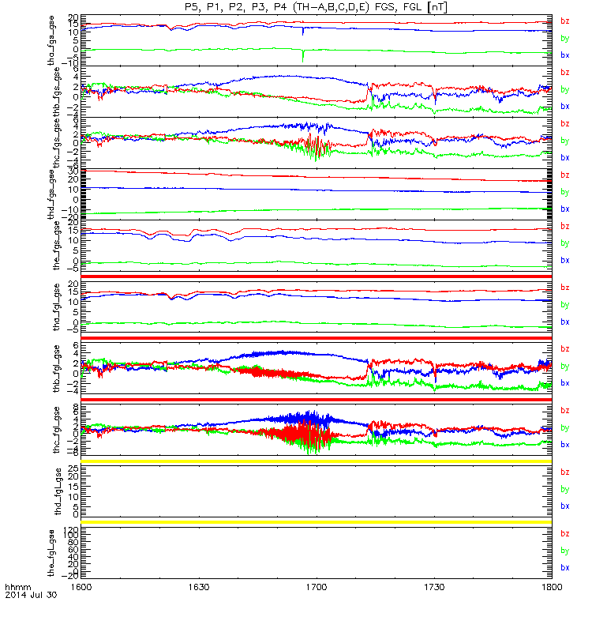Image resolution: width=592 pixels, height=632 pixels.
Task: Click the by legend of thc_fgl_gse panel
Action: coord(565,427)
